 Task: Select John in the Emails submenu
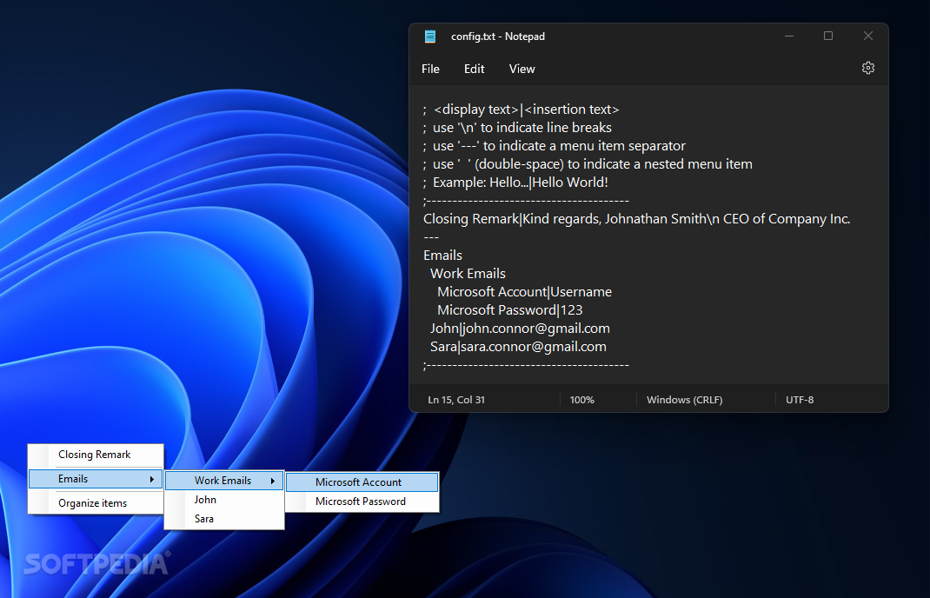coord(224,500)
